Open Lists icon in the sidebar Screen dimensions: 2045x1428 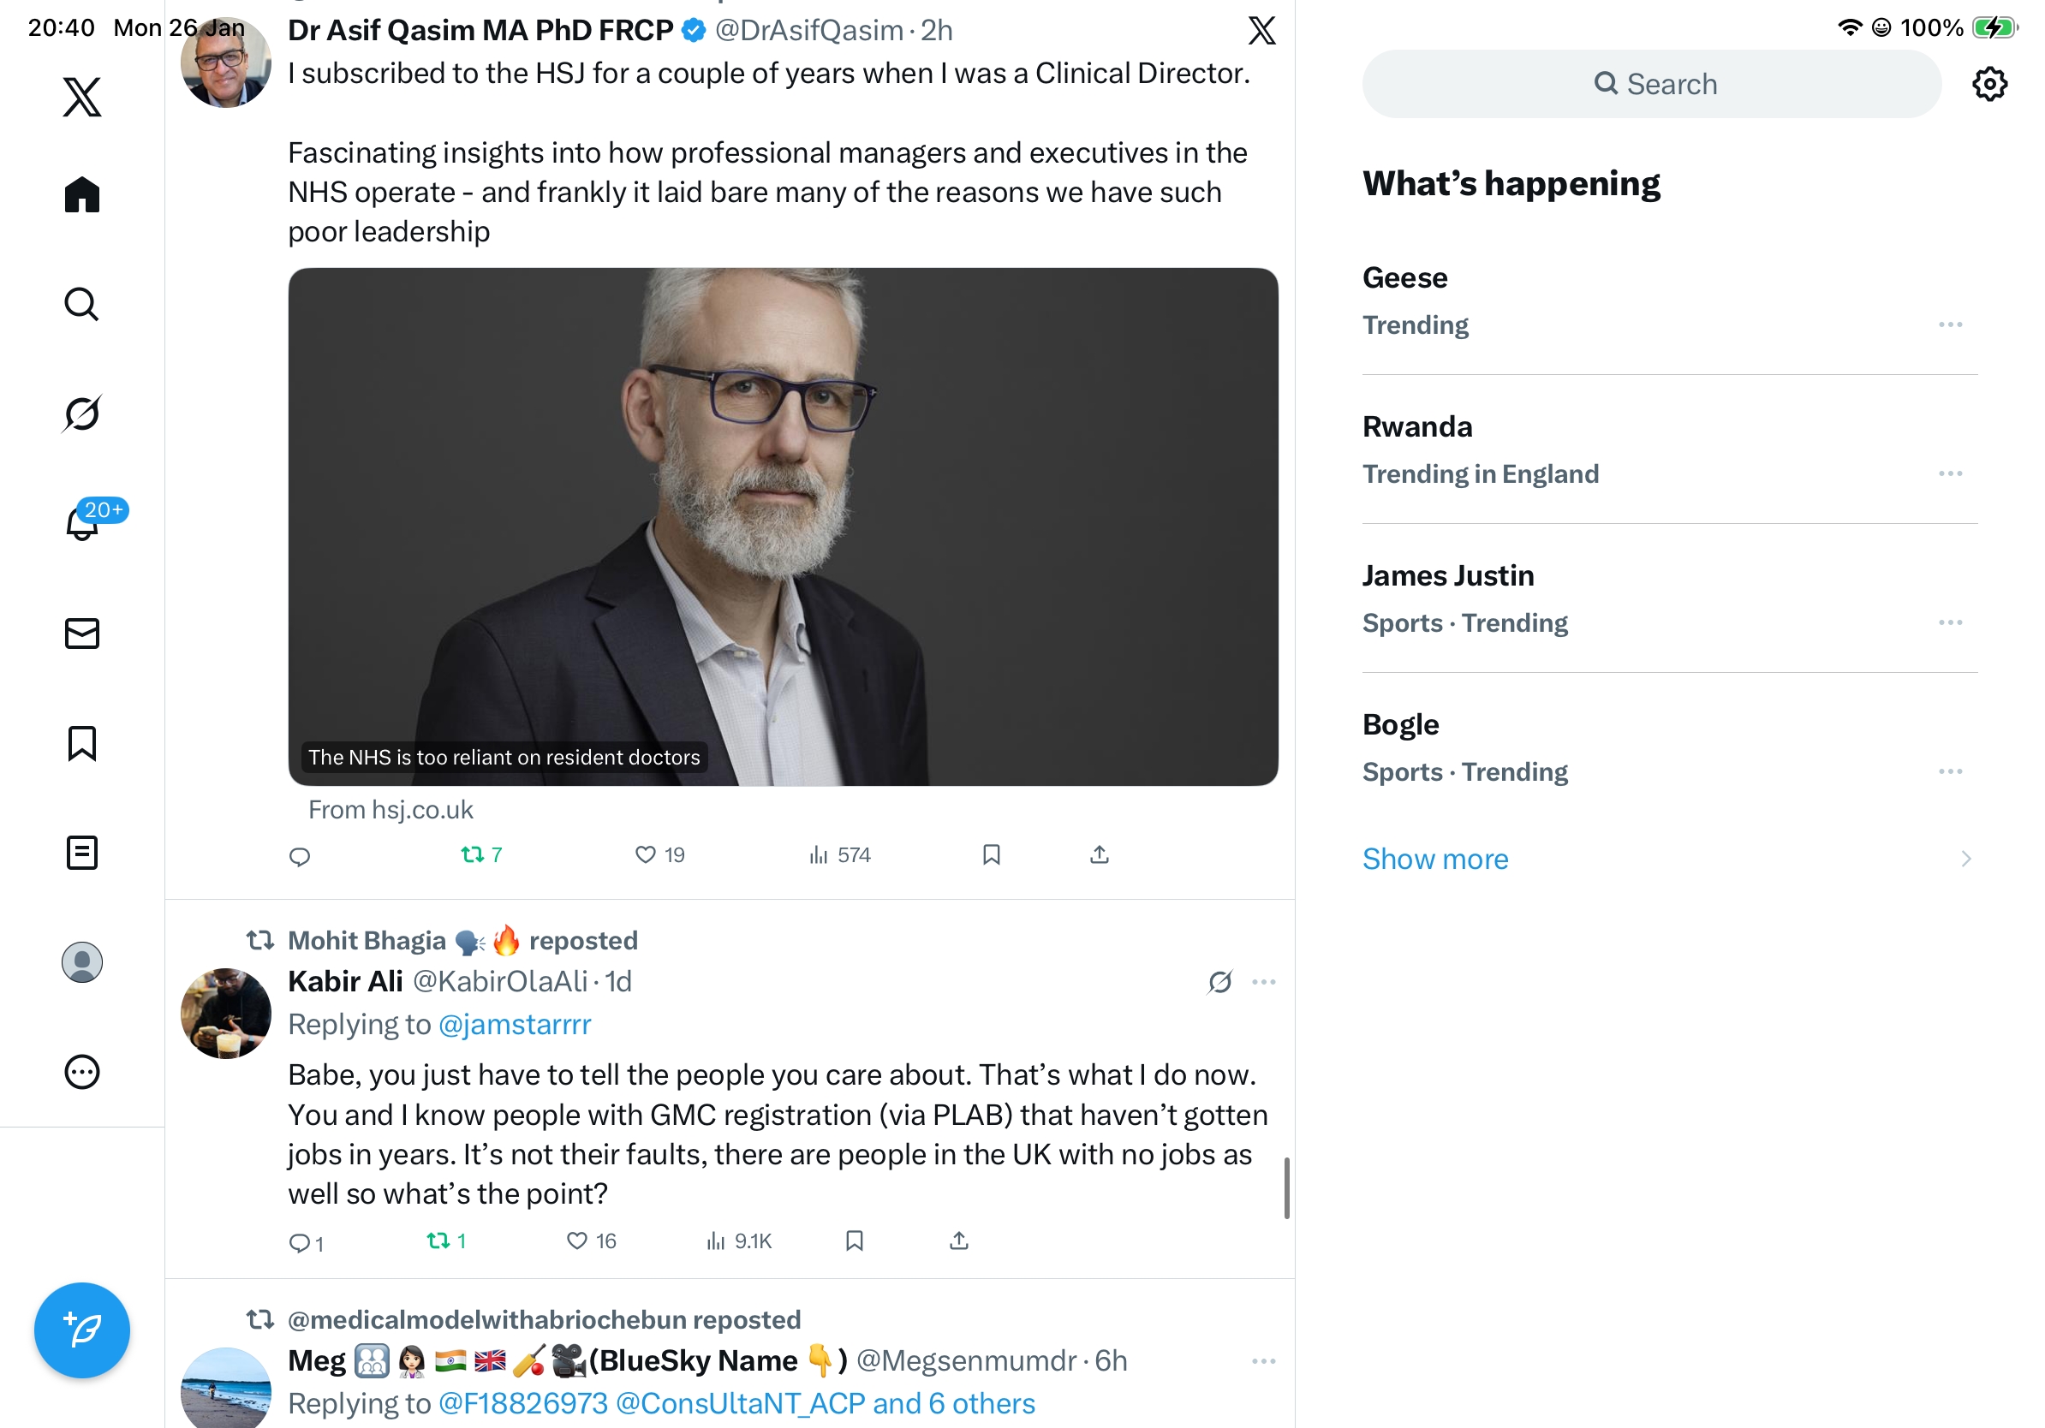(82, 852)
